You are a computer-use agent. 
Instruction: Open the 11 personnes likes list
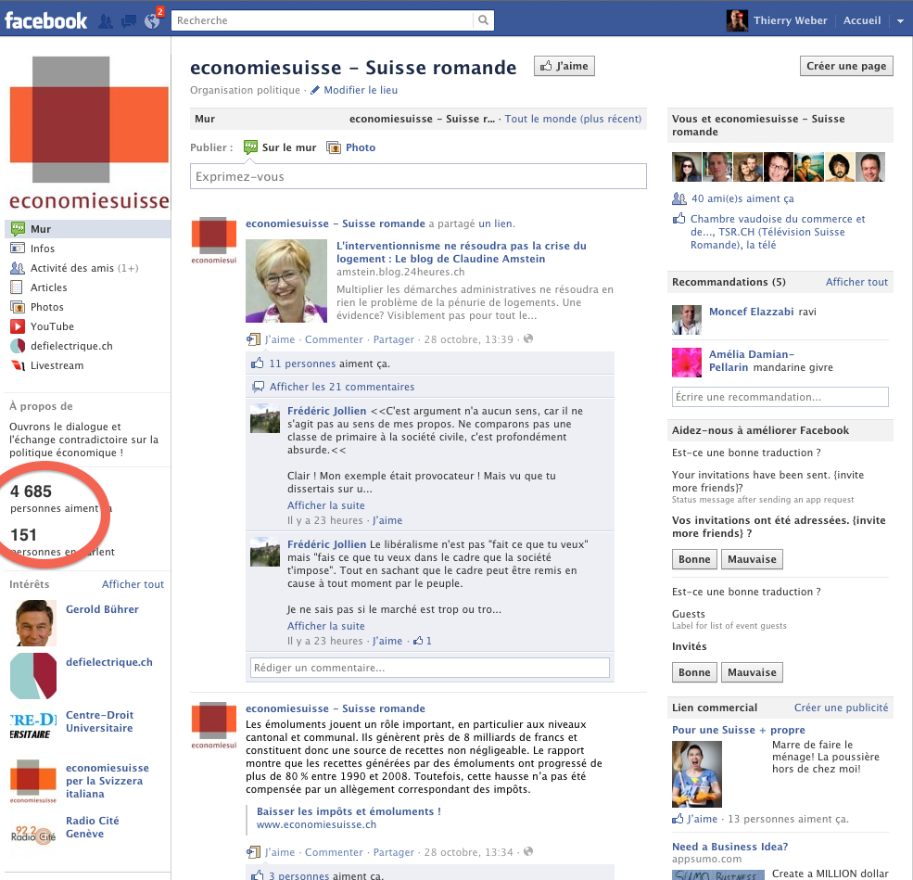(x=302, y=363)
